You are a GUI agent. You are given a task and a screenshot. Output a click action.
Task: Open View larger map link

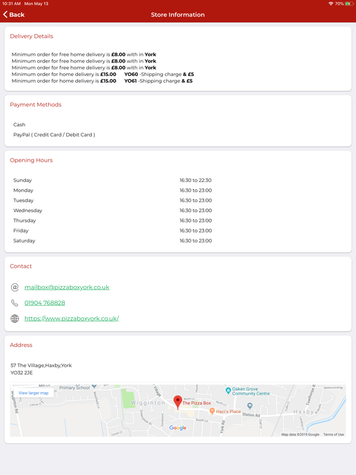click(33, 393)
